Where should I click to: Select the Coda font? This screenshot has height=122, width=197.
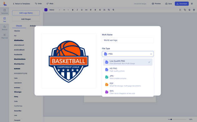pyautogui.click(x=16, y=101)
